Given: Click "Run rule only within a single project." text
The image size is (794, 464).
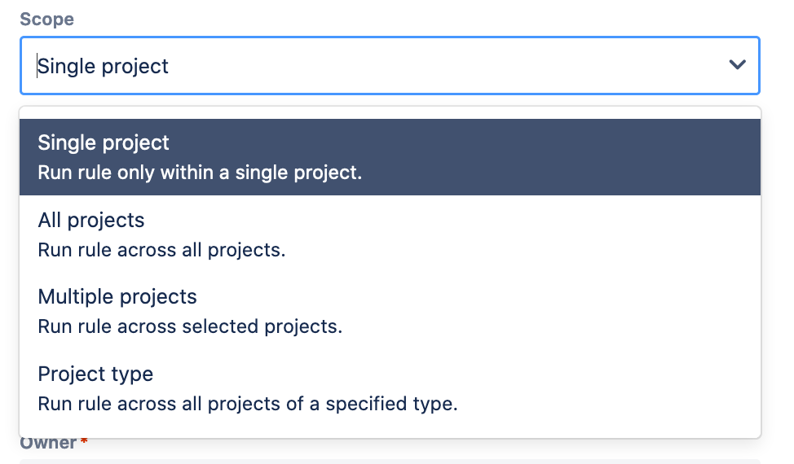Looking at the screenshot, I should pyautogui.click(x=200, y=173).
